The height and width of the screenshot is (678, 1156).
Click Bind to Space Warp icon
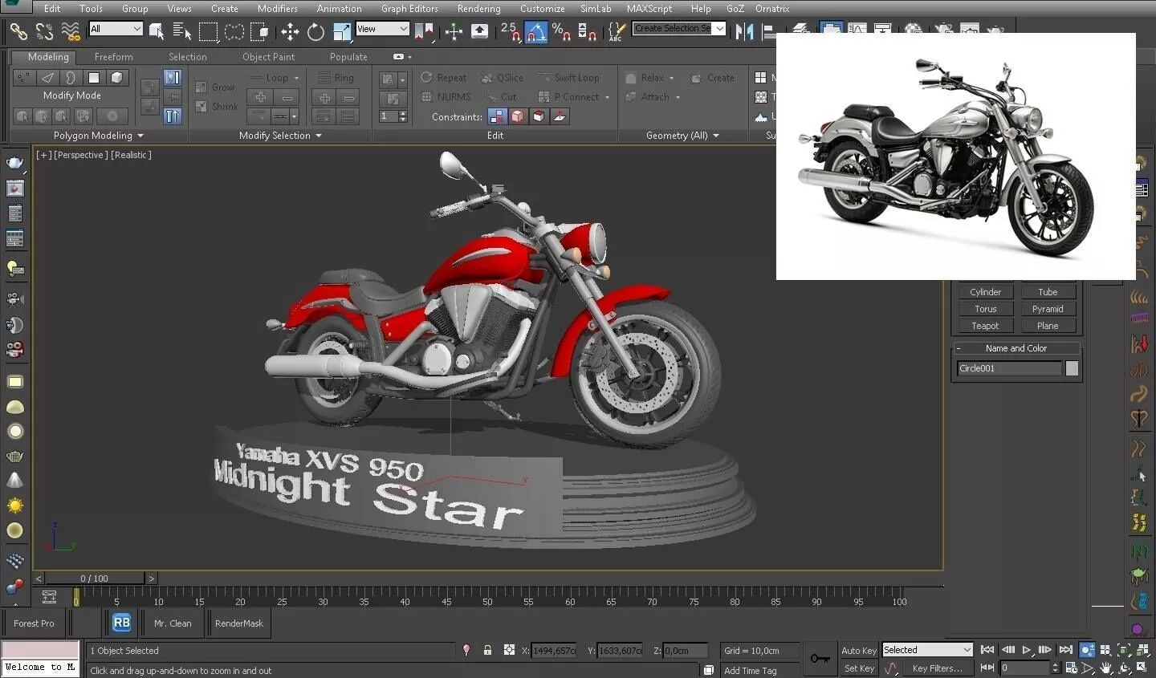pyautogui.click(x=71, y=31)
